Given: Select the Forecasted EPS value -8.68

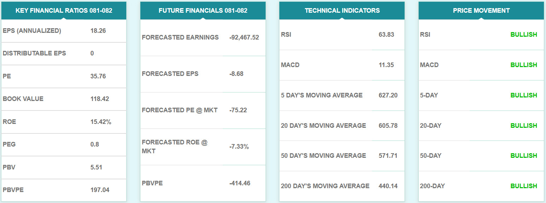Looking at the screenshot, I should click(x=236, y=74).
